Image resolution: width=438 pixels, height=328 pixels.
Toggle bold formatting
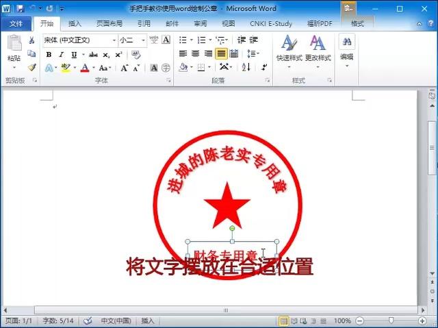49,55
